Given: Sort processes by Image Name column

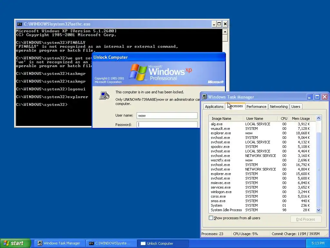Looking at the screenshot, I should (226, 119).
